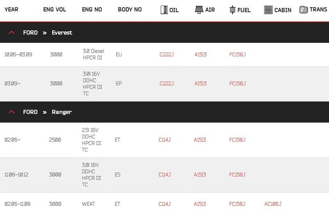The image size is (329, 214).
Task: Open C222J oil filter for Everest EU
Action: (167, 55)
